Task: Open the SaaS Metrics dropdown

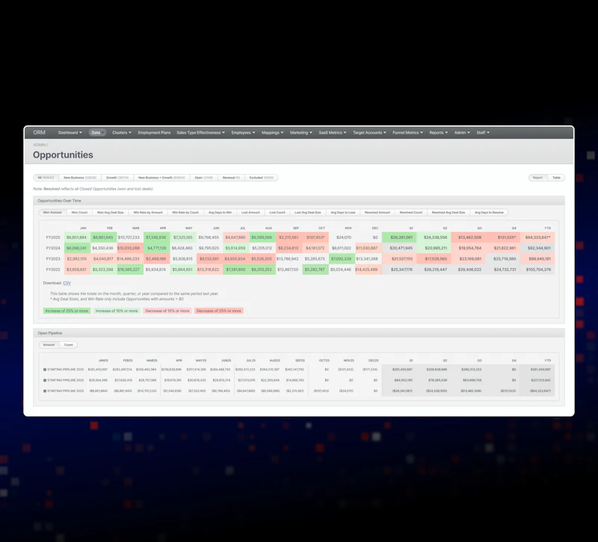Action: coord(332,133)
